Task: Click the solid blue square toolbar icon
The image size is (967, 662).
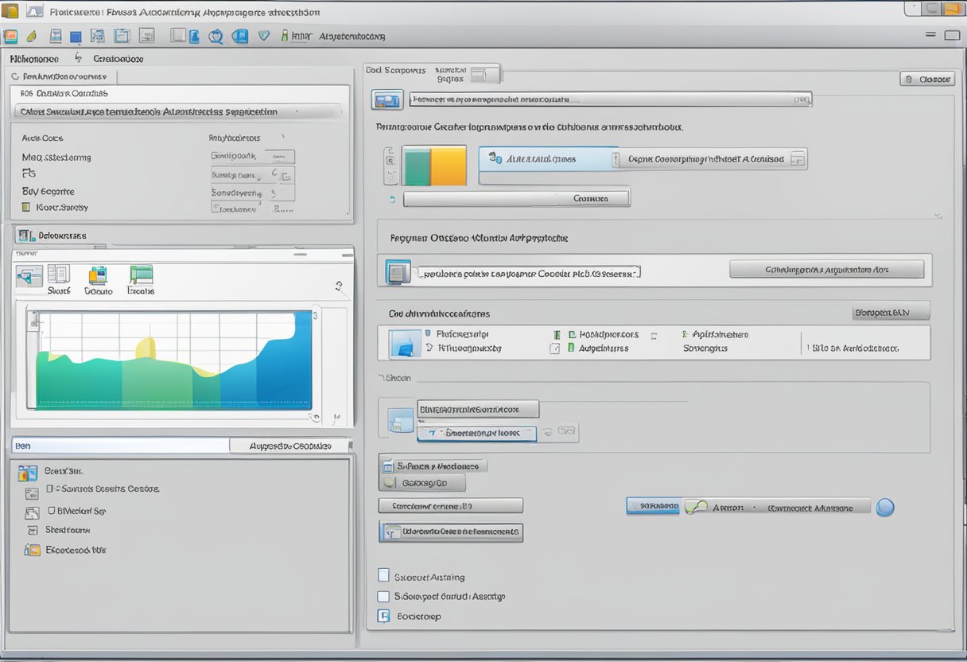Action: [x=76, y=37]
